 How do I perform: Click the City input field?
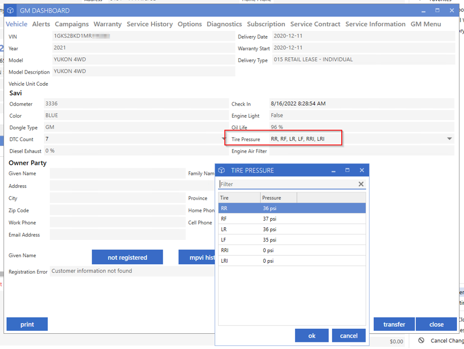coord(118,198)
